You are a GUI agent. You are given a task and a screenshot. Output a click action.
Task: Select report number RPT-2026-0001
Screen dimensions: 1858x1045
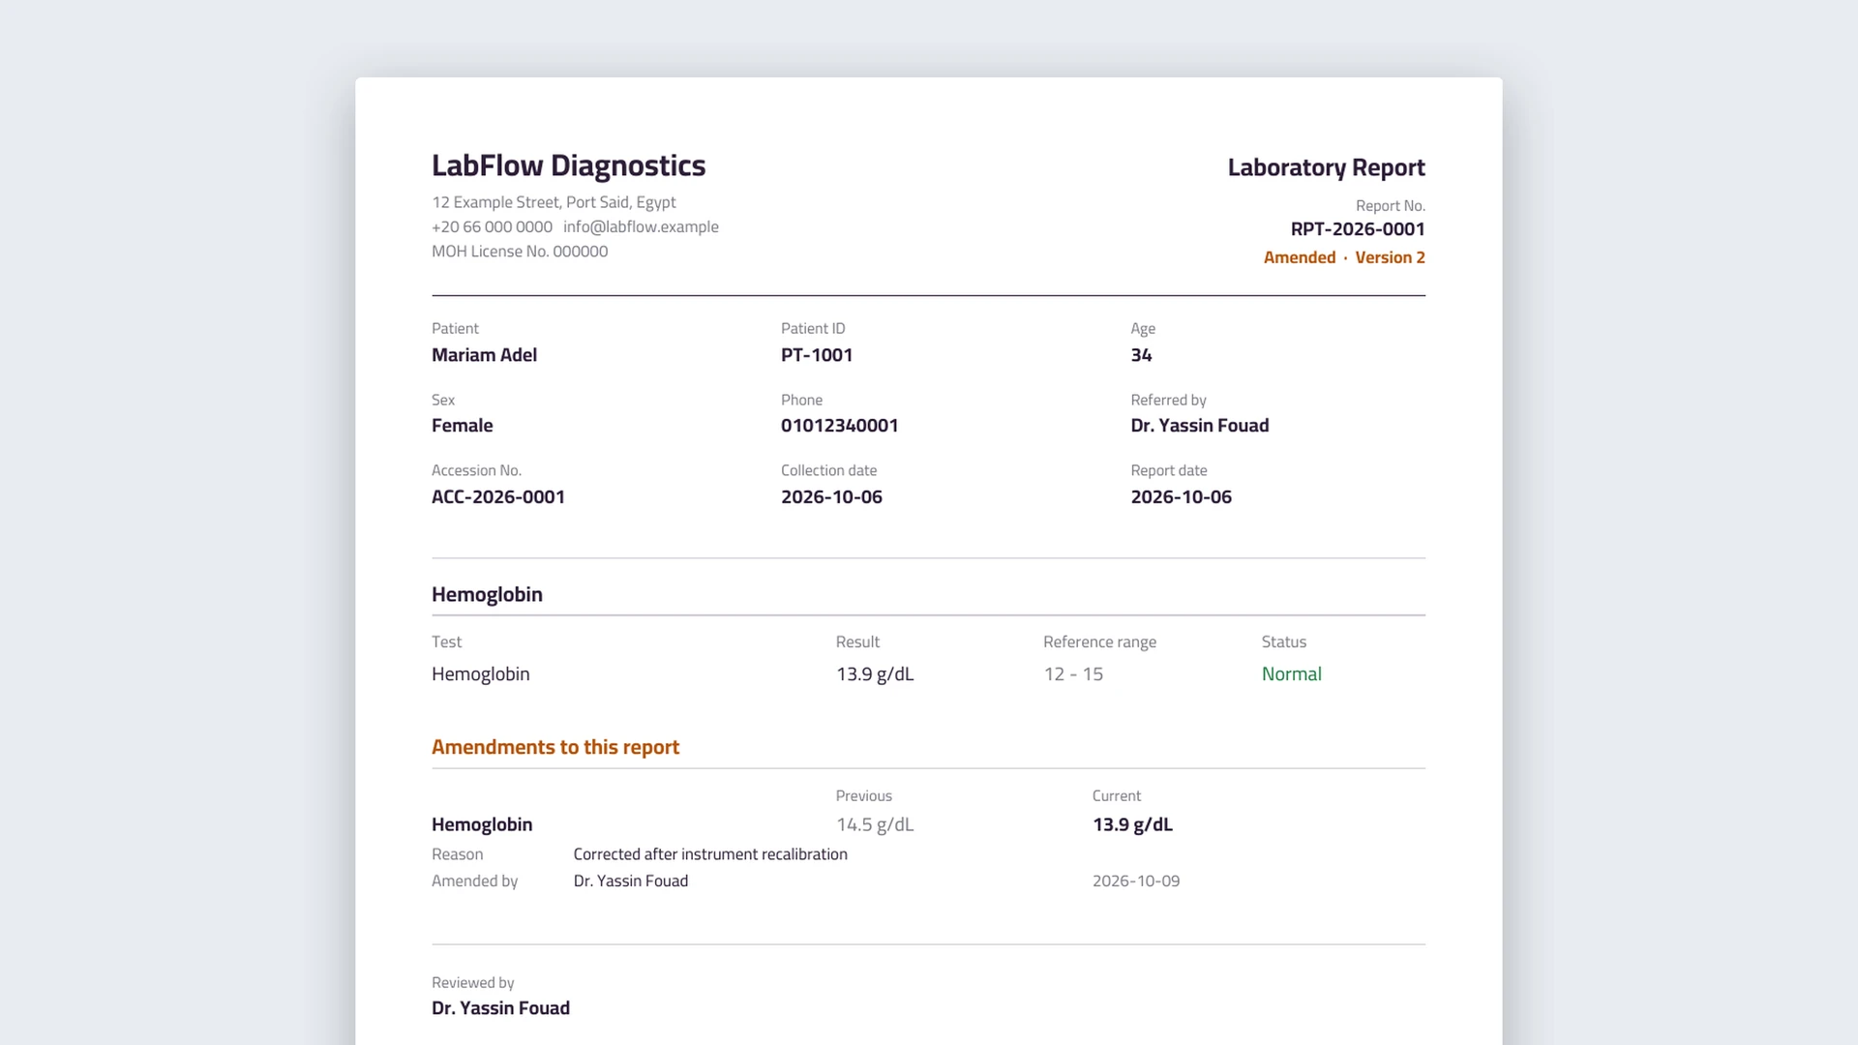click(x=1358, y=229)
